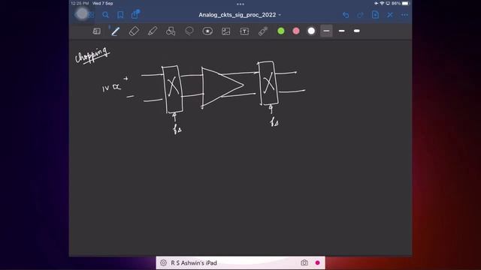This screenshot has width=481, height=270.
Task: Open the share and export menu
Action: (x=135, y=14)
